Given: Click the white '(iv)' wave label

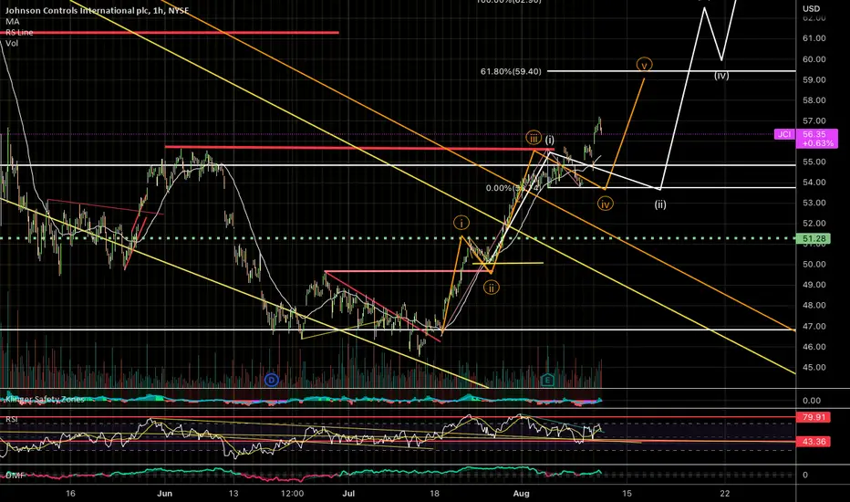Looking at the screenshot, I should tap(721, 76).
